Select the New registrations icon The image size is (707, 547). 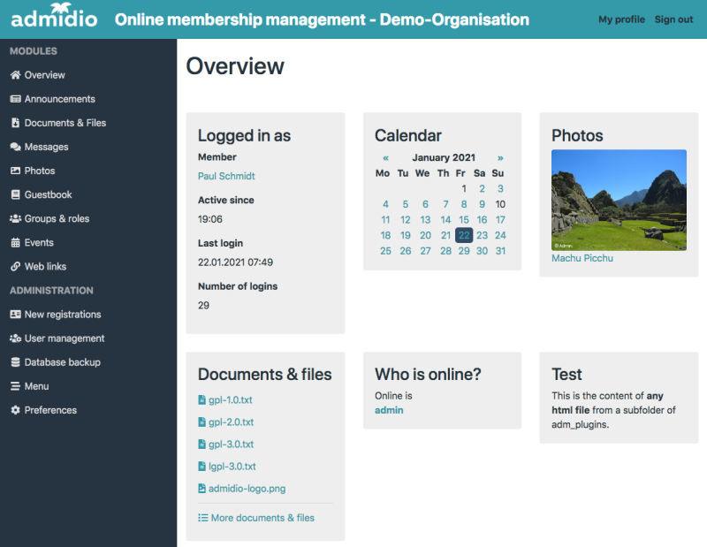14,315
